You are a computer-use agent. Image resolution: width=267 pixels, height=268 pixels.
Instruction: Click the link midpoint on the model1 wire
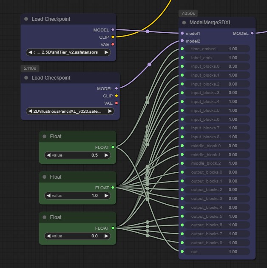tap(148, 31)
